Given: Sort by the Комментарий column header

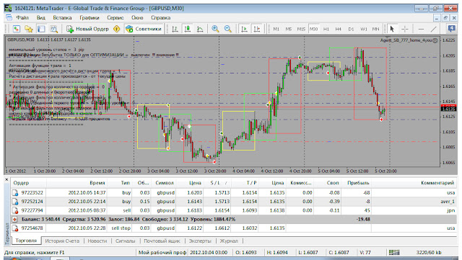Looking at the screenshot, I should (414, 183).
